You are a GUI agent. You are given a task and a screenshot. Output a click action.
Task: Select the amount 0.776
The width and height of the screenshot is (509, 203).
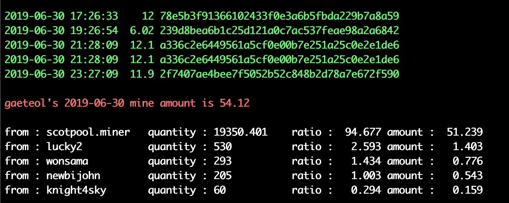pyautogui.click(x=468, y=161)
